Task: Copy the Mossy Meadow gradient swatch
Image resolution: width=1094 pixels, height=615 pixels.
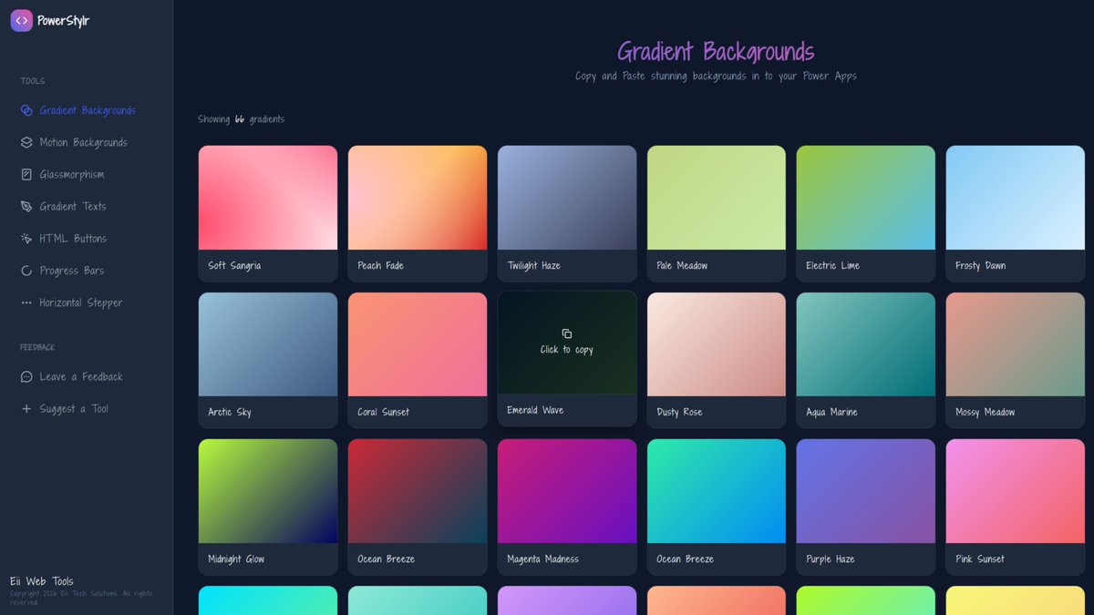Action: 1016,344
